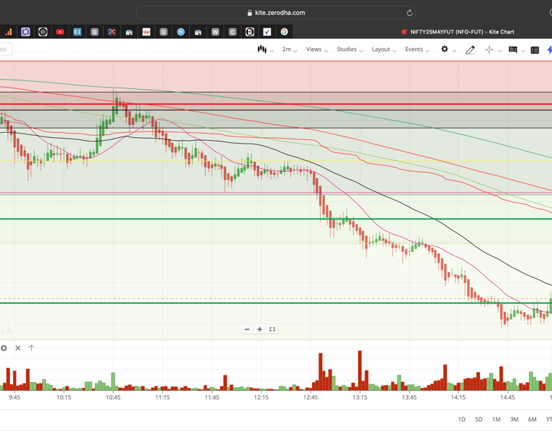The image size is (552, 431).
Task: Select the 1M range
Action: [x=496, y=420]
